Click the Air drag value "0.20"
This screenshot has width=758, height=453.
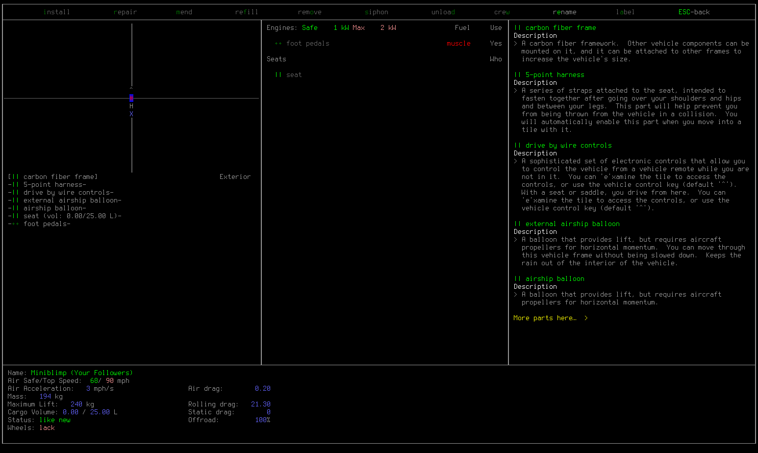(262, 389)
